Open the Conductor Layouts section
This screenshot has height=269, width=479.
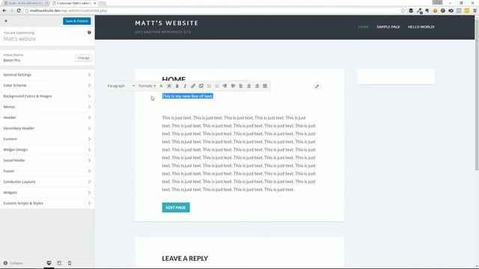[47, 182]
